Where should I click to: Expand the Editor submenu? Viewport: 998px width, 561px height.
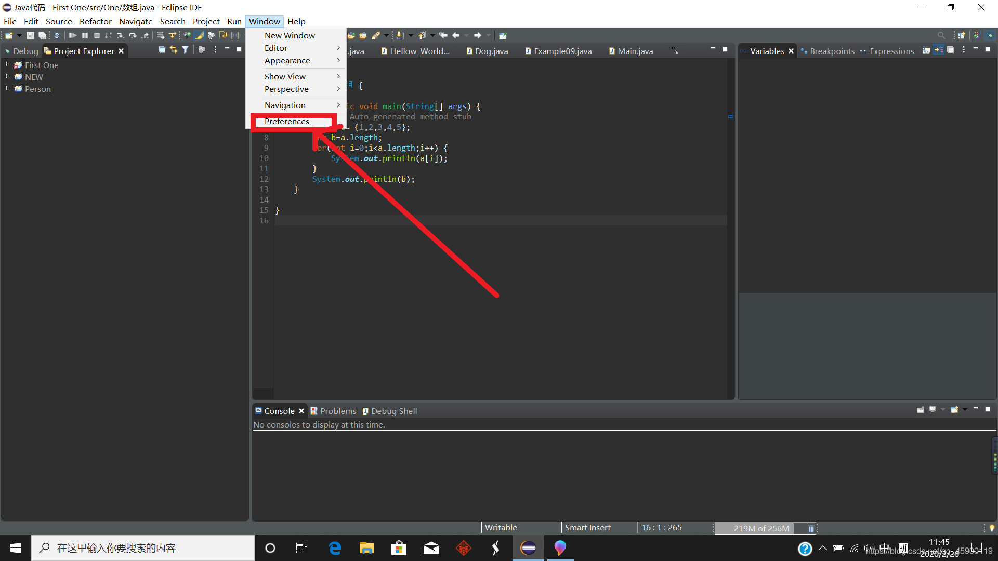[x=296, y=48]
